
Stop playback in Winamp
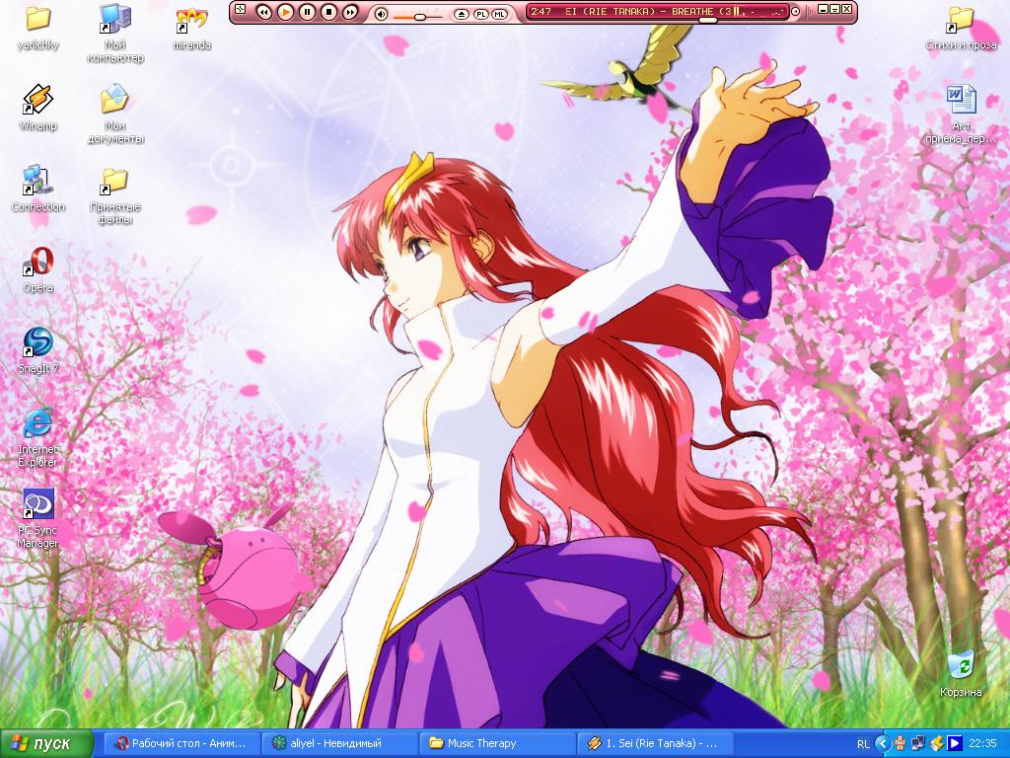(328, 12)
